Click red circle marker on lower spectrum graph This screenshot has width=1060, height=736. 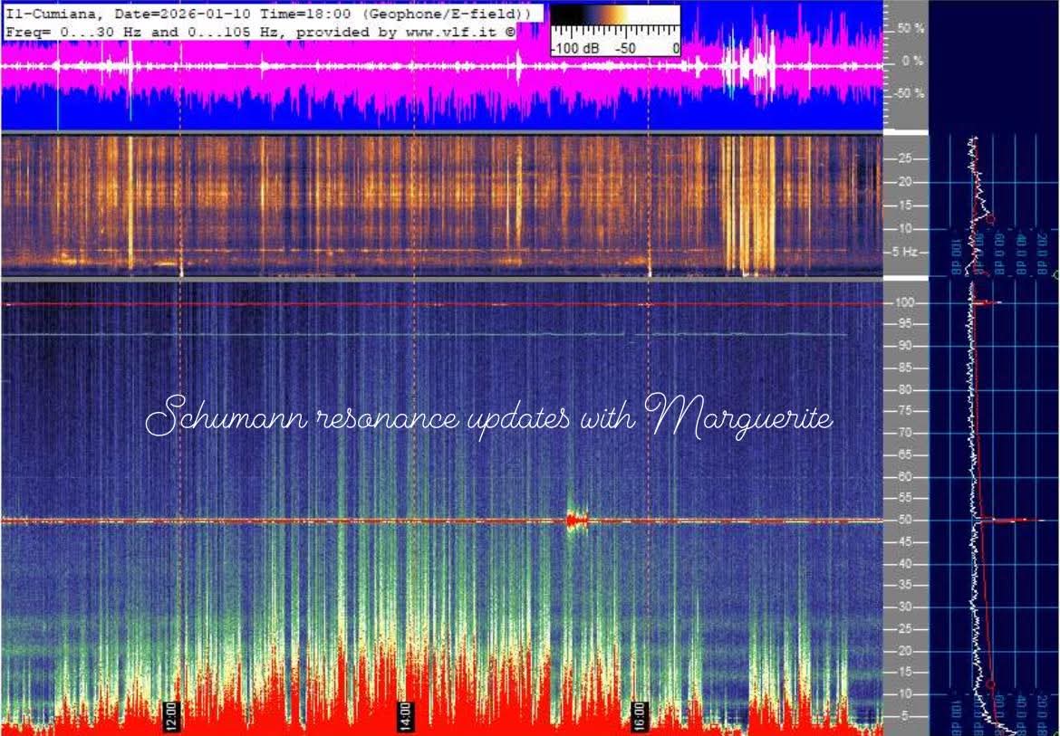tap(990, 685)
